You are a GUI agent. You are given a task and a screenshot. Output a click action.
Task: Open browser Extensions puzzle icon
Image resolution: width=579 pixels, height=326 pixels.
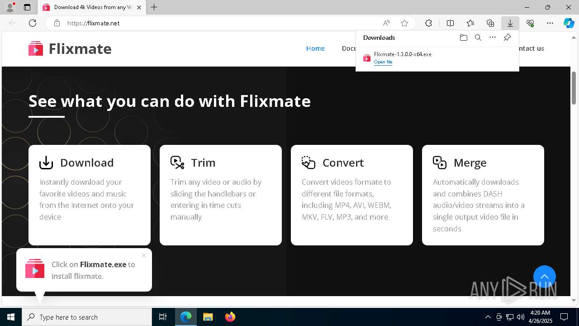point(428,23)
